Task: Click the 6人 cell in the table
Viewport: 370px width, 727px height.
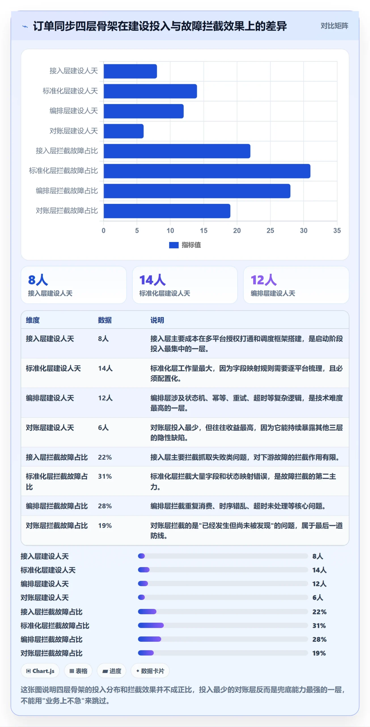Action: click(103, 427)
